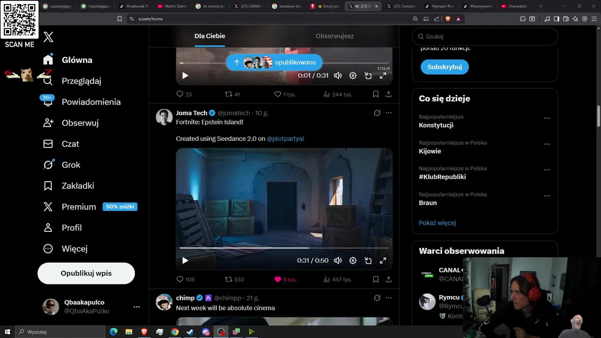Open Obserwuj in the sidebar
The width and height of the screenshot is (601, 338).
71,123
